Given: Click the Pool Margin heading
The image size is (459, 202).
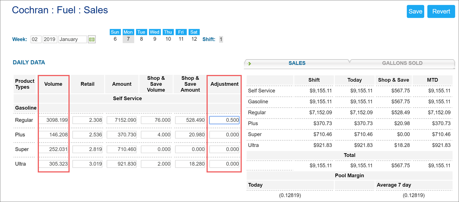Looking at the screenshot, I should click(349, 175).
